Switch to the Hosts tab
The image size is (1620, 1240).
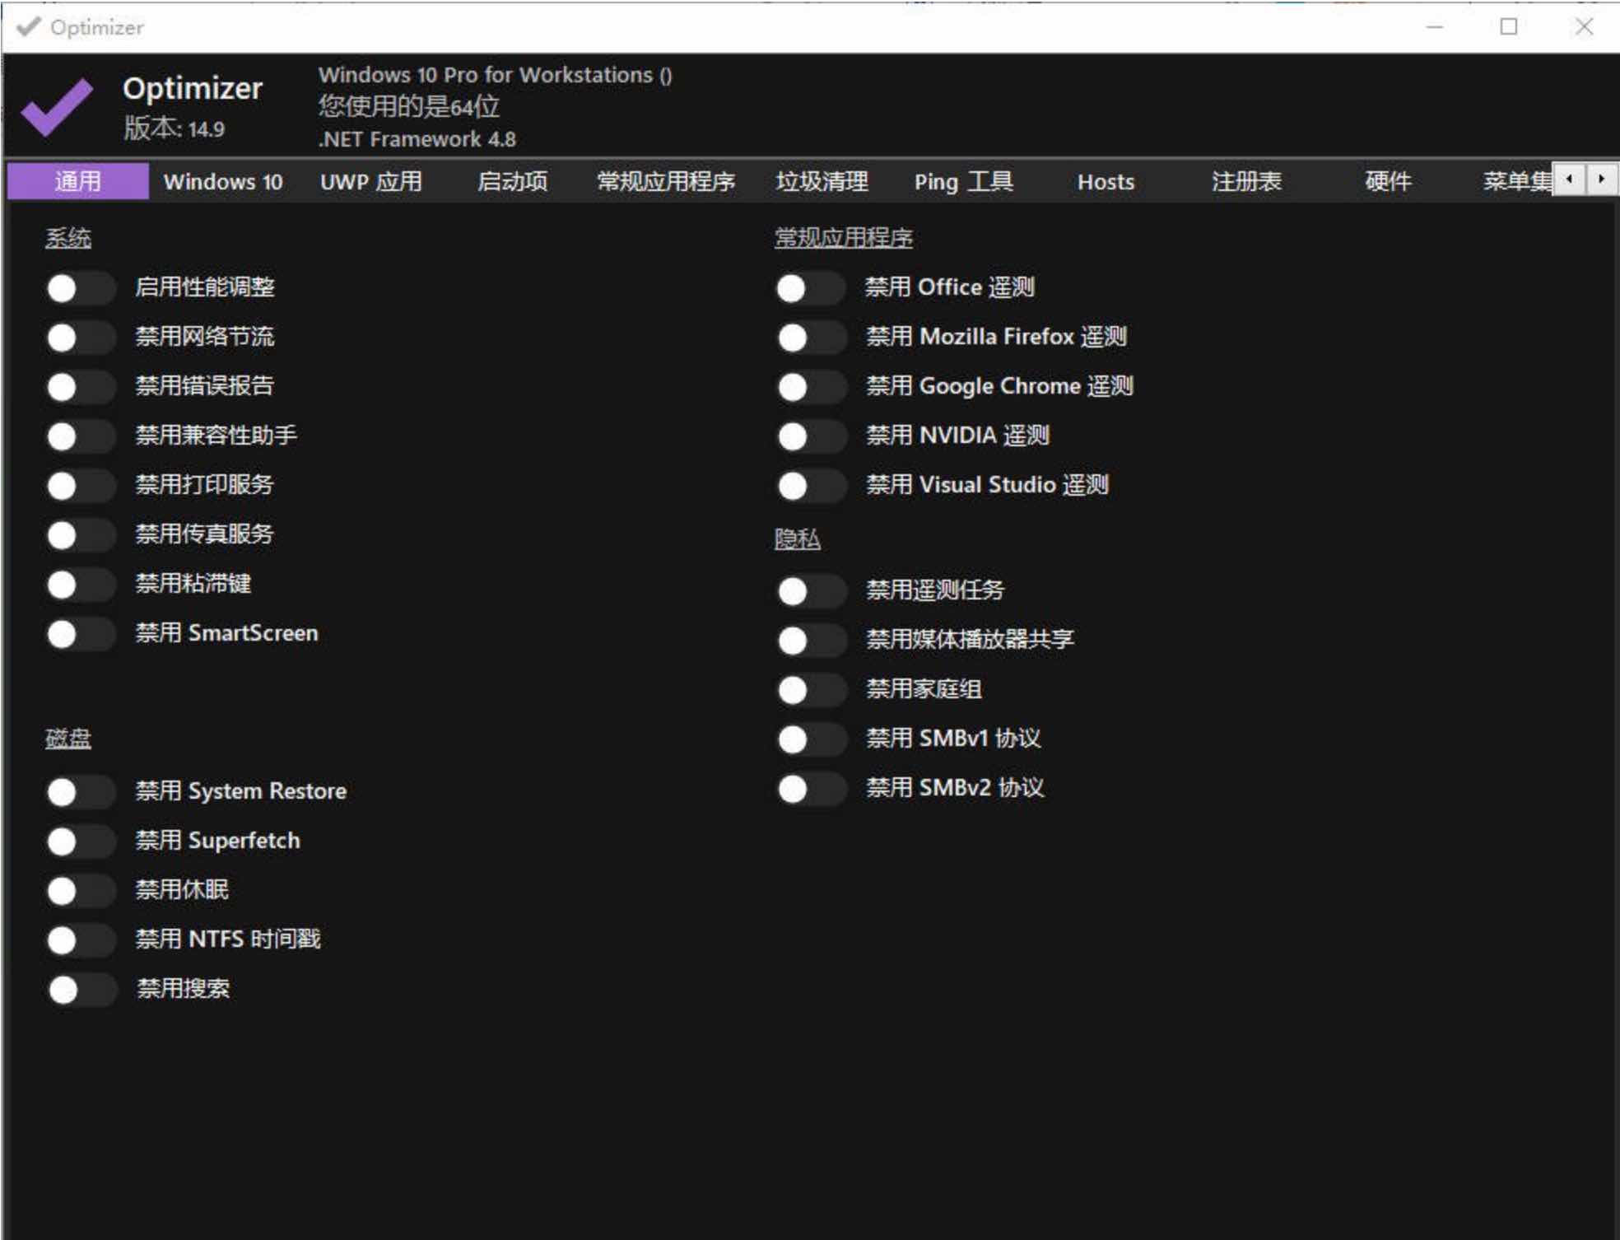point(1106,181)
